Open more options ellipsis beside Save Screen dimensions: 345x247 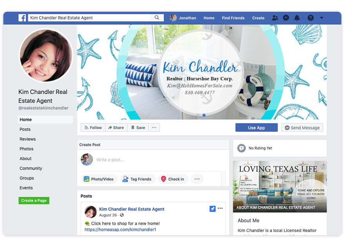pyautogui.click(x=154, y=127)
